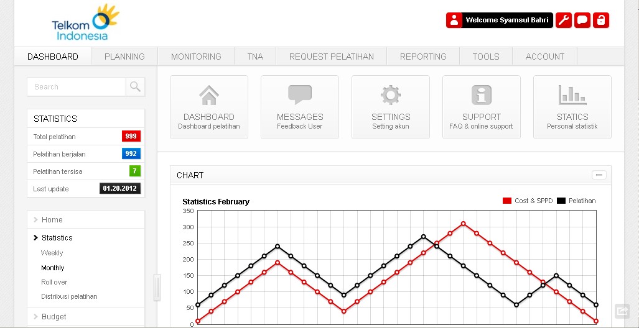Image resolution: width=639 pixels, height=328 pixels.
Task: Open the Dashboard pelatihan home tile
Action: (x=209, y=107)
